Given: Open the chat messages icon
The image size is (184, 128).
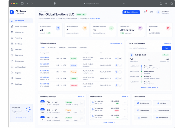Looking at the screenshot, I should pos(151,12).
